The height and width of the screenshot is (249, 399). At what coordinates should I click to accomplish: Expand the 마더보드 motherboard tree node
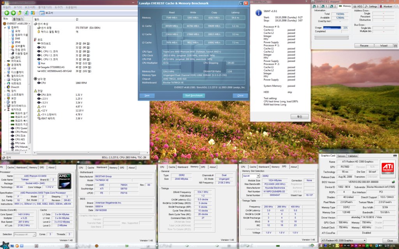click(x=5, y=61)
